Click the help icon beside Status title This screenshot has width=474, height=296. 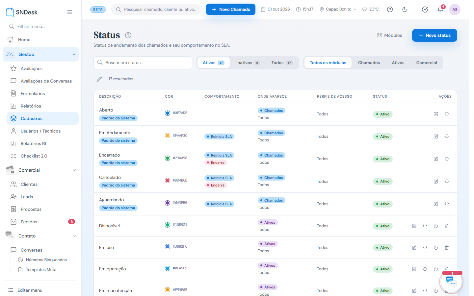click(128, 35)
